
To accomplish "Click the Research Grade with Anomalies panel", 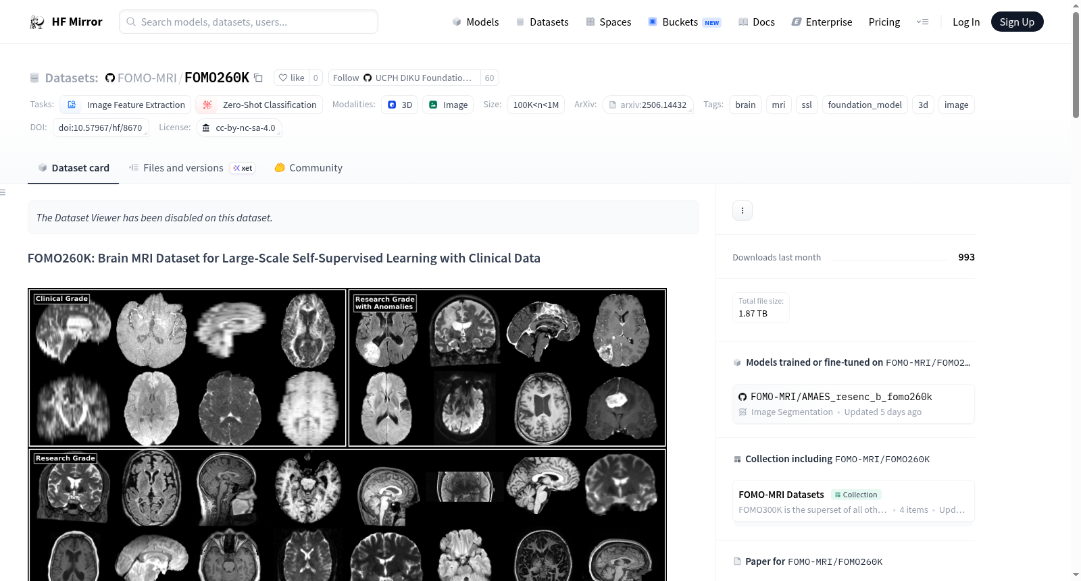I will pos(507,368).
